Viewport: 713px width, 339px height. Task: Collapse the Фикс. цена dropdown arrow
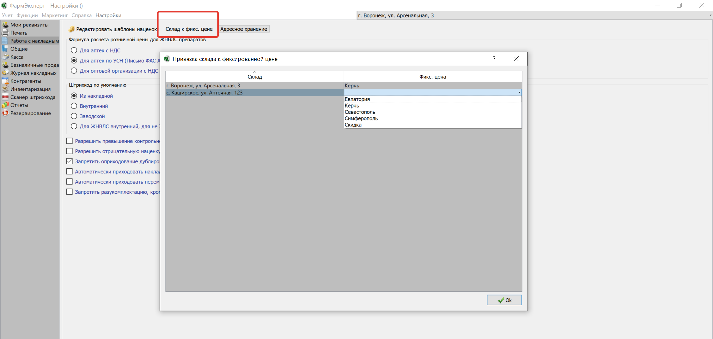pyautogui.click(x=519, y=92)
